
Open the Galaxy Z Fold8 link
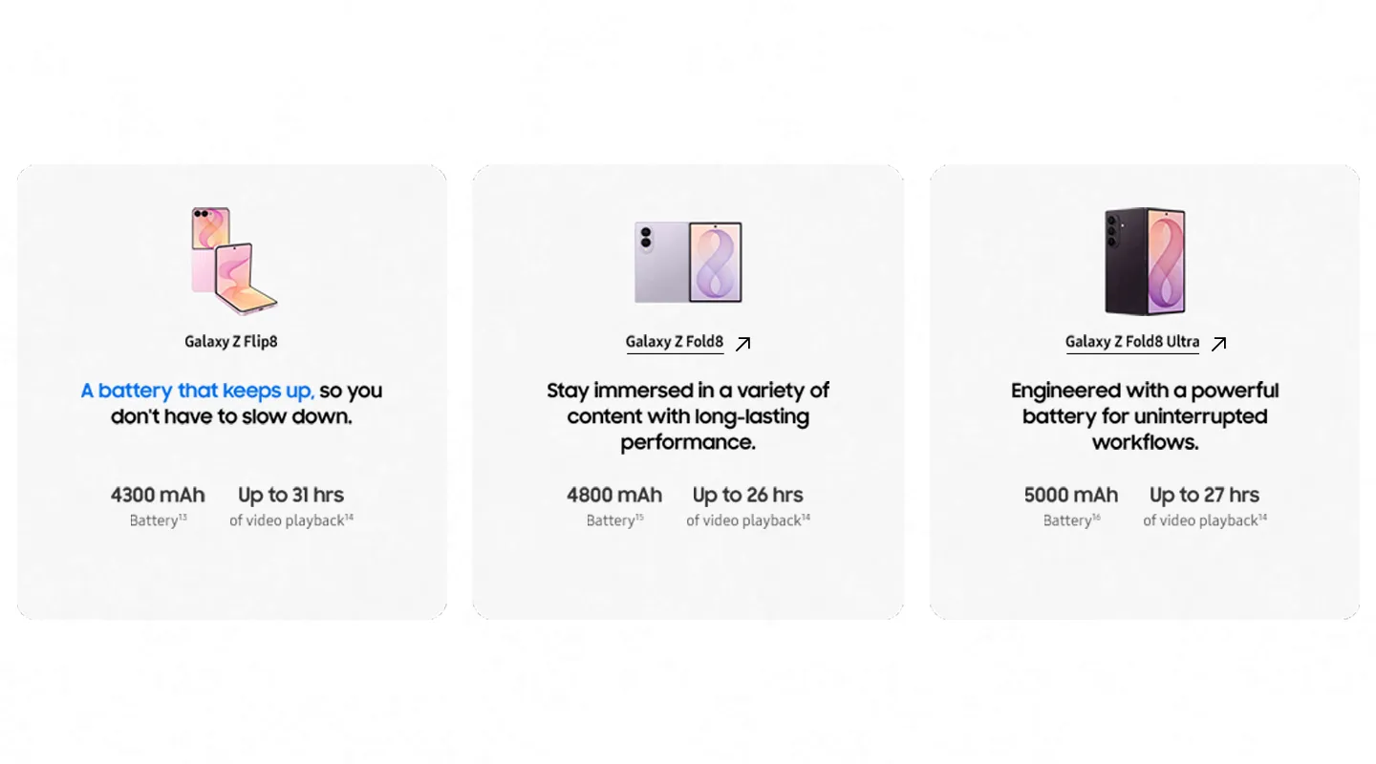tap(675, 342)
